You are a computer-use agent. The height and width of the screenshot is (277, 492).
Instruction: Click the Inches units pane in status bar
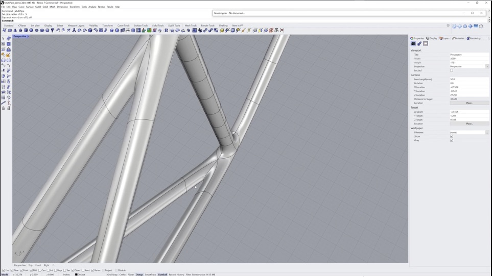click(x=66, y=274)
